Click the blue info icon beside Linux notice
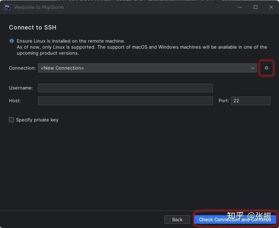Screen dimensions: 279x228 coord(12,41)
